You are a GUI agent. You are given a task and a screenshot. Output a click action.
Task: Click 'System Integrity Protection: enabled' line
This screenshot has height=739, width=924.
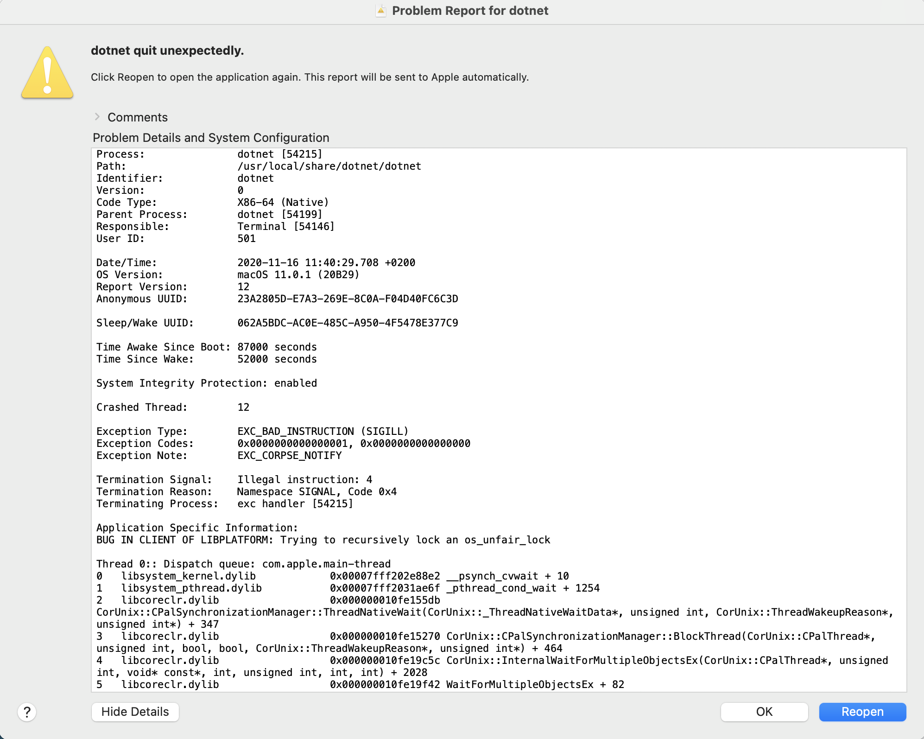click(x=207, y=383)
